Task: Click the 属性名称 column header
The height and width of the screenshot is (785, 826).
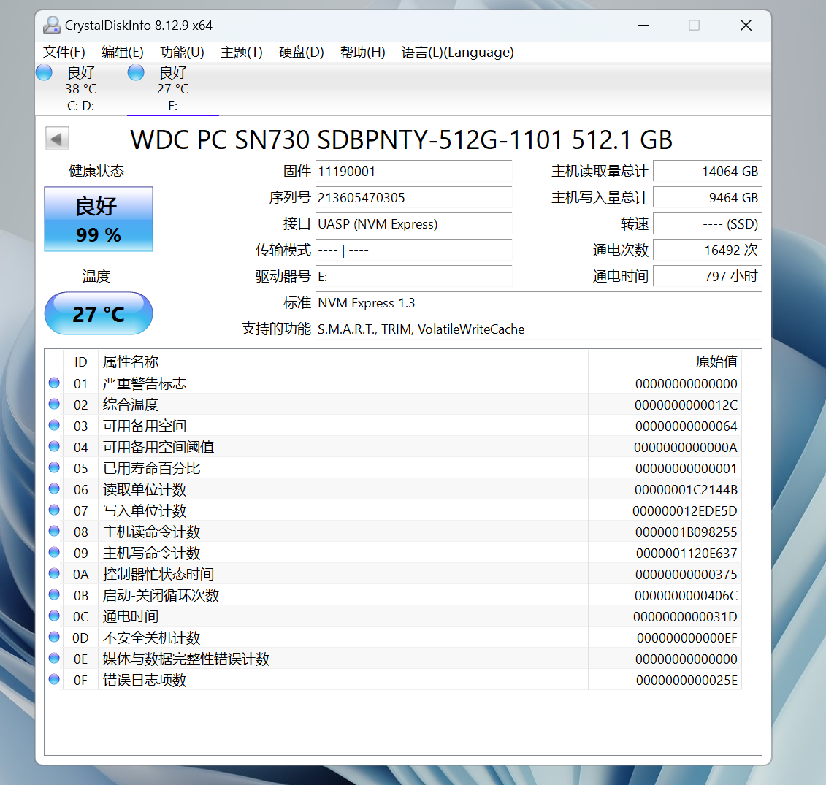Action: tap(131, 361)
